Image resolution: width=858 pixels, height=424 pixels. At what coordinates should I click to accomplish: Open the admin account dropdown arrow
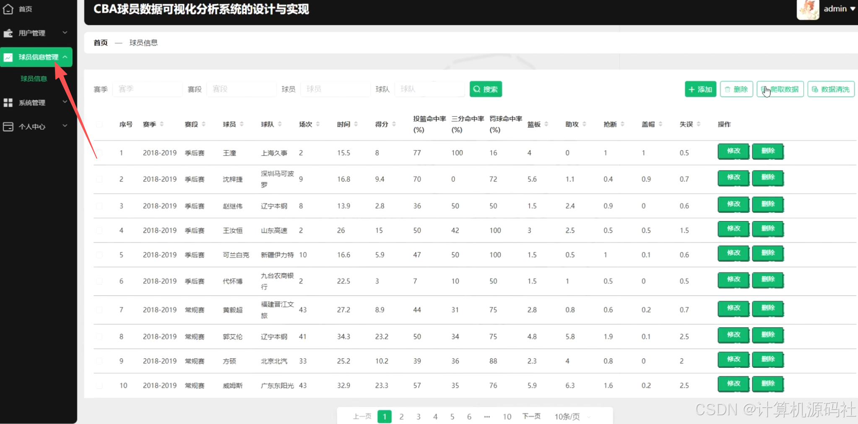tap(853, 9)
